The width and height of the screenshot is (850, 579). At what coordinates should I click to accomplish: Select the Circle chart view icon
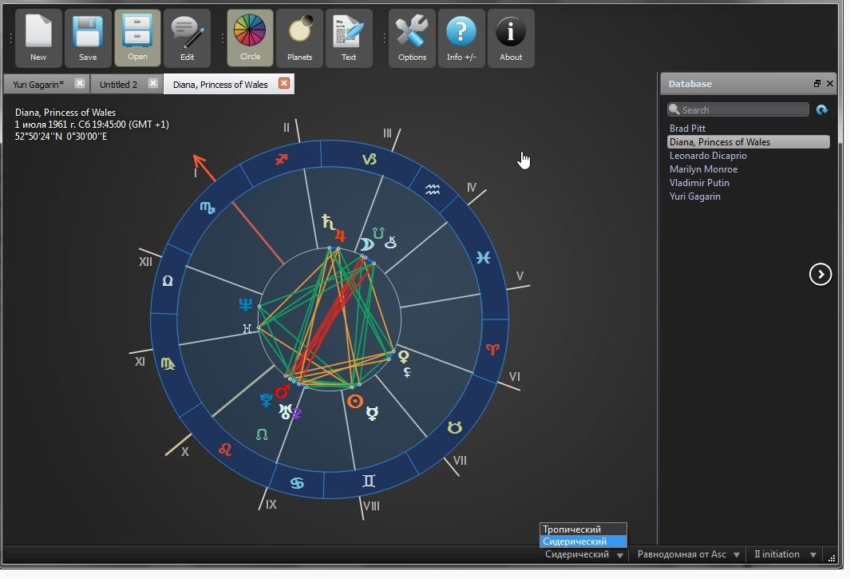(x=250, y=37)
